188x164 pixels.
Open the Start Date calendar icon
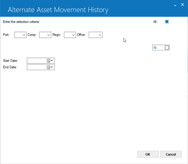[x=48, y=61]
